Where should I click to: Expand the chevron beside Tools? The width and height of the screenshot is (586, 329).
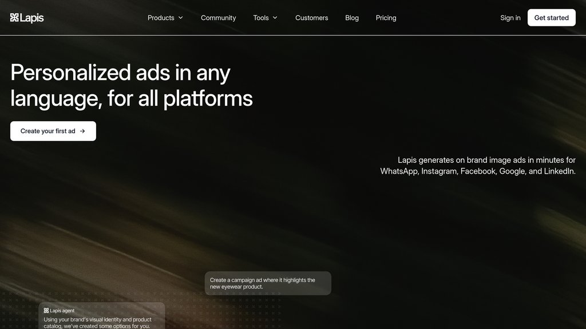coord(275,18)
